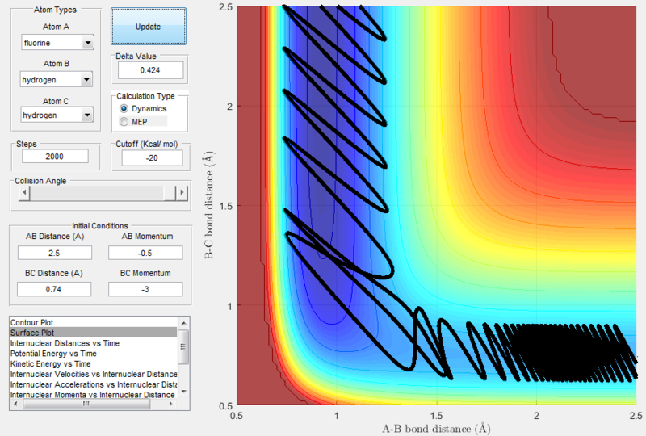Open the Atom B hydrogen dropdown
Screen dimensions: 646x436
(x=57, y=80)
